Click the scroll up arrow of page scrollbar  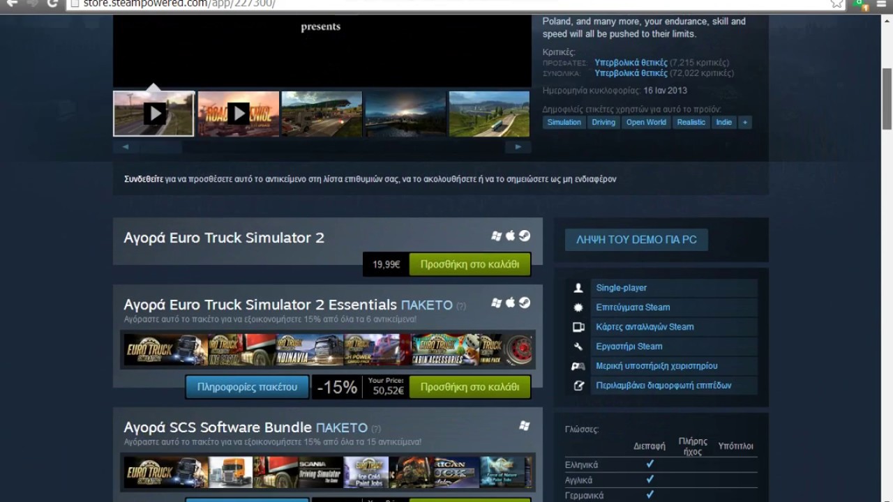pos(887,20)
